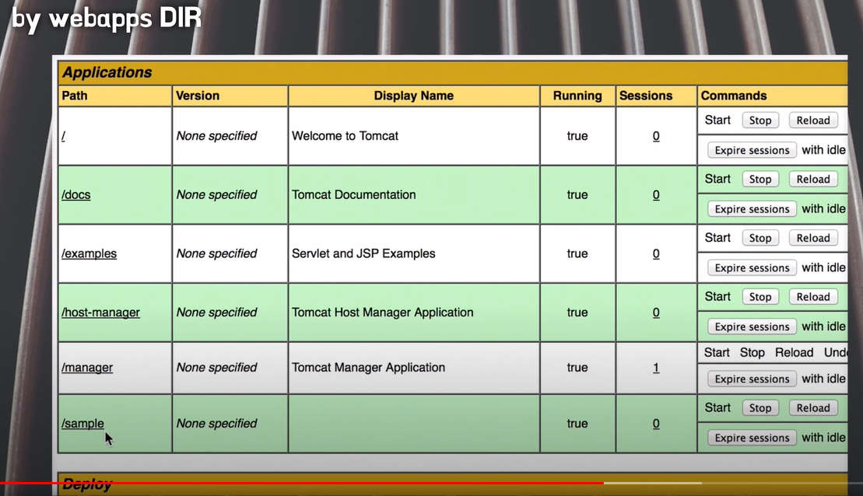Click Running value "true" in /manager row
This screenshot has width=863, height=496.
click(577, 367)
